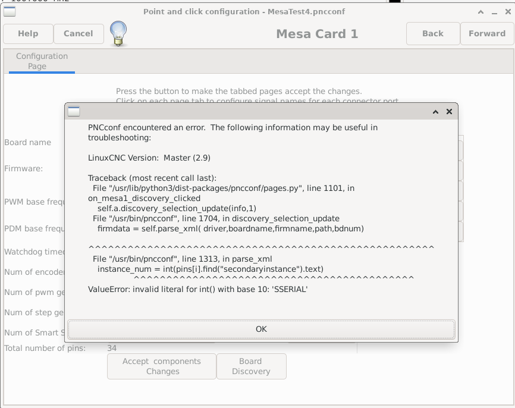The width and height of the screenshot is (515, 408).
Task: Close the Point and click configuration window
Action: (508, 12)
